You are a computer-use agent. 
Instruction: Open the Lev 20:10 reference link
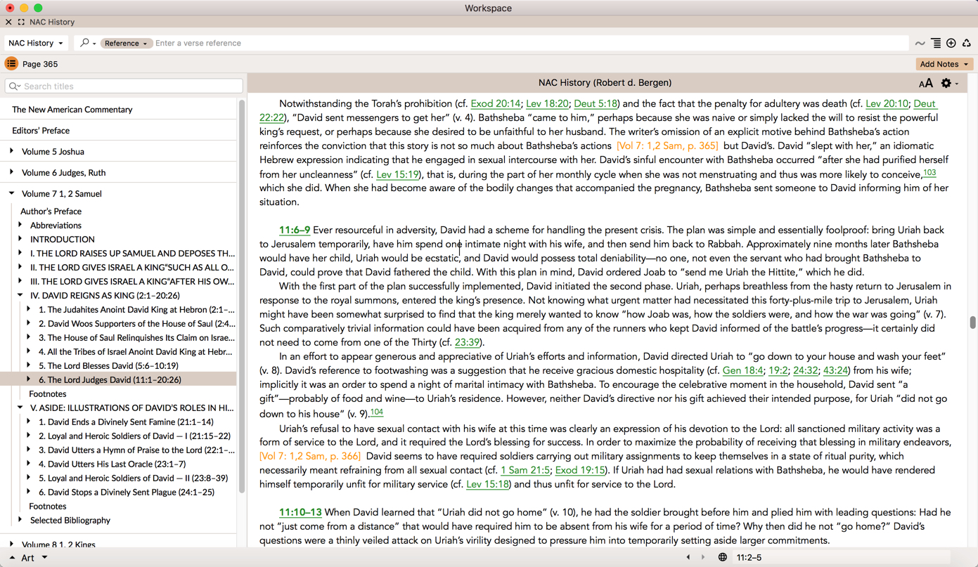click(887, 104)
